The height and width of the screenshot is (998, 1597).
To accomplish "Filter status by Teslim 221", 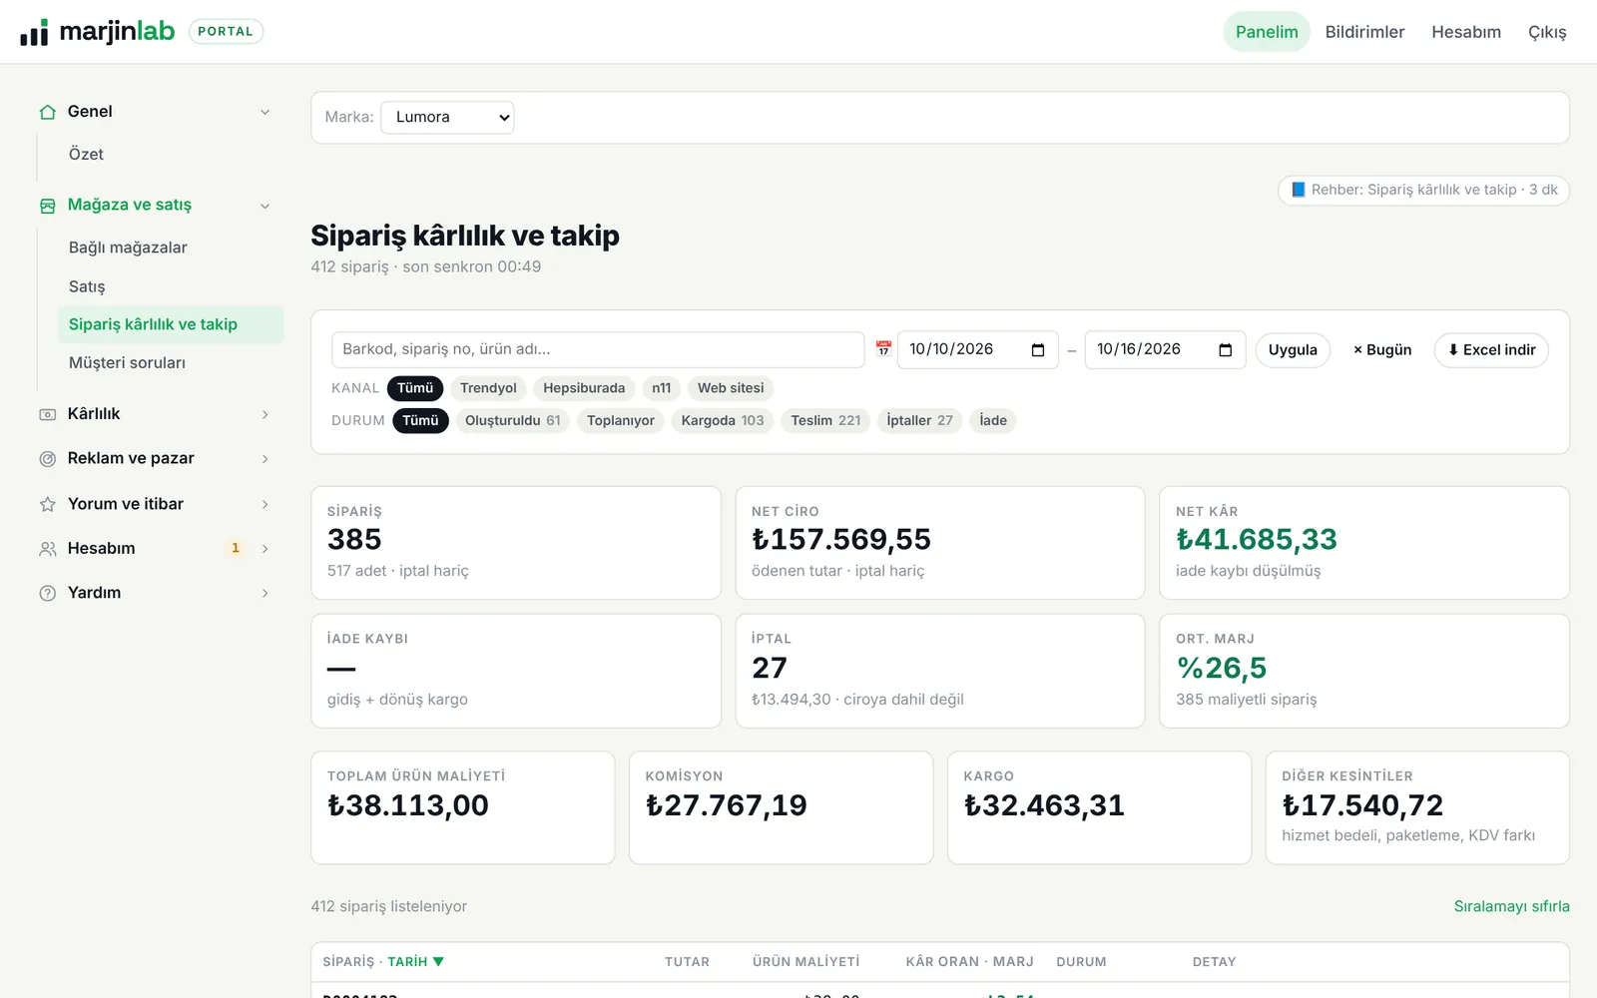I will click(x=825, y=421).
